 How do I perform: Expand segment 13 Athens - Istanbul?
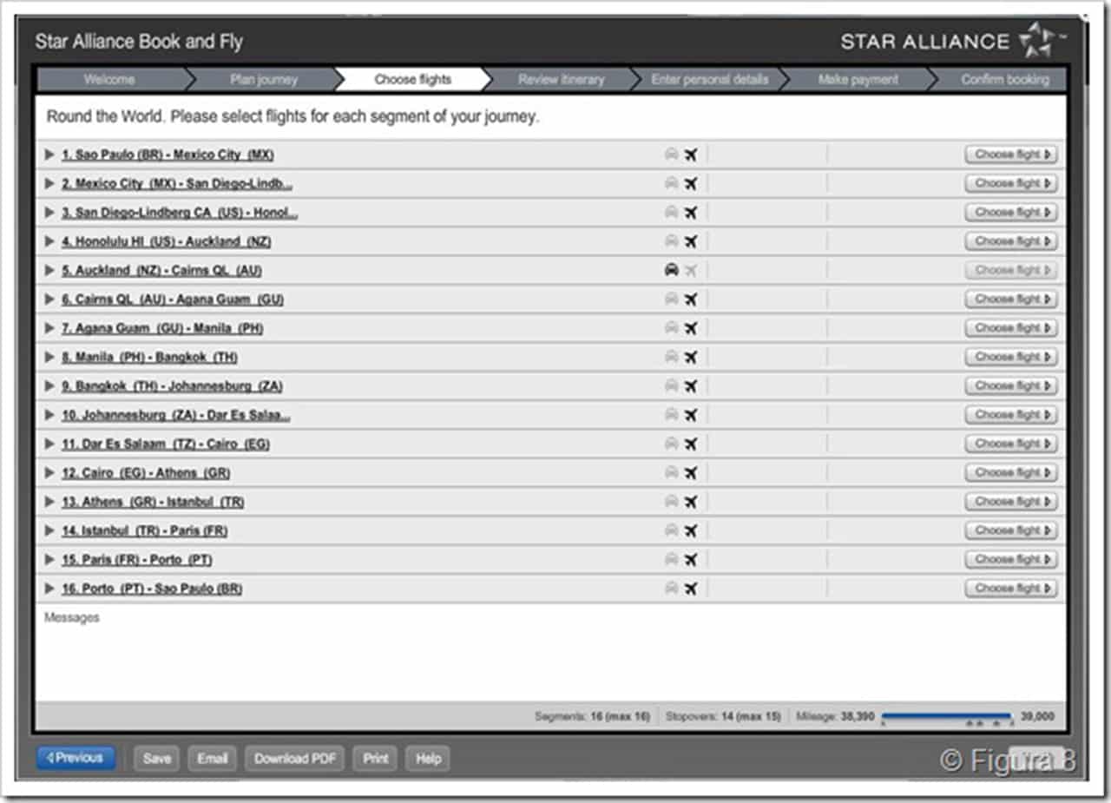pos(49,502)
